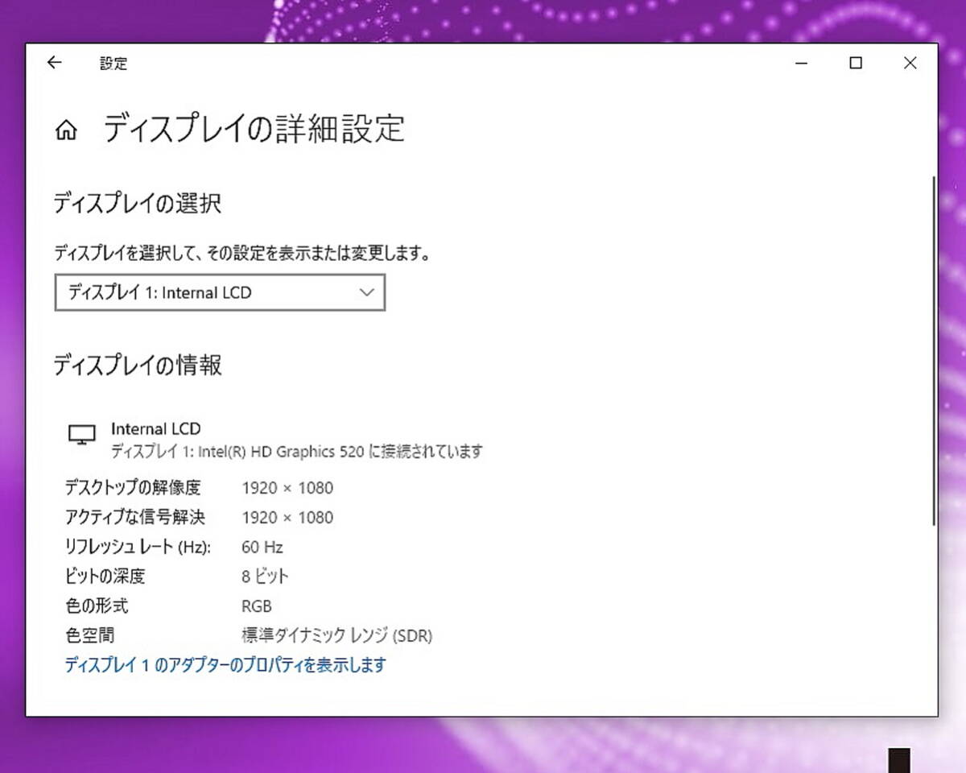
Task: Close the Settings window
Action: (910, 63)
